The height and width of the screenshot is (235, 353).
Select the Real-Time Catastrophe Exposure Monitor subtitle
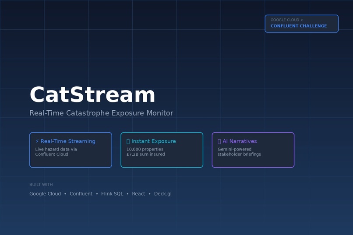(x=101, y=113)
